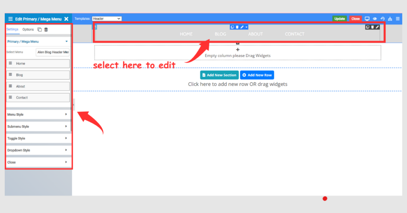The width and height of the screenshot is (407, 213).
Task: Select the Home item in menu list
Action: (38, 64)
